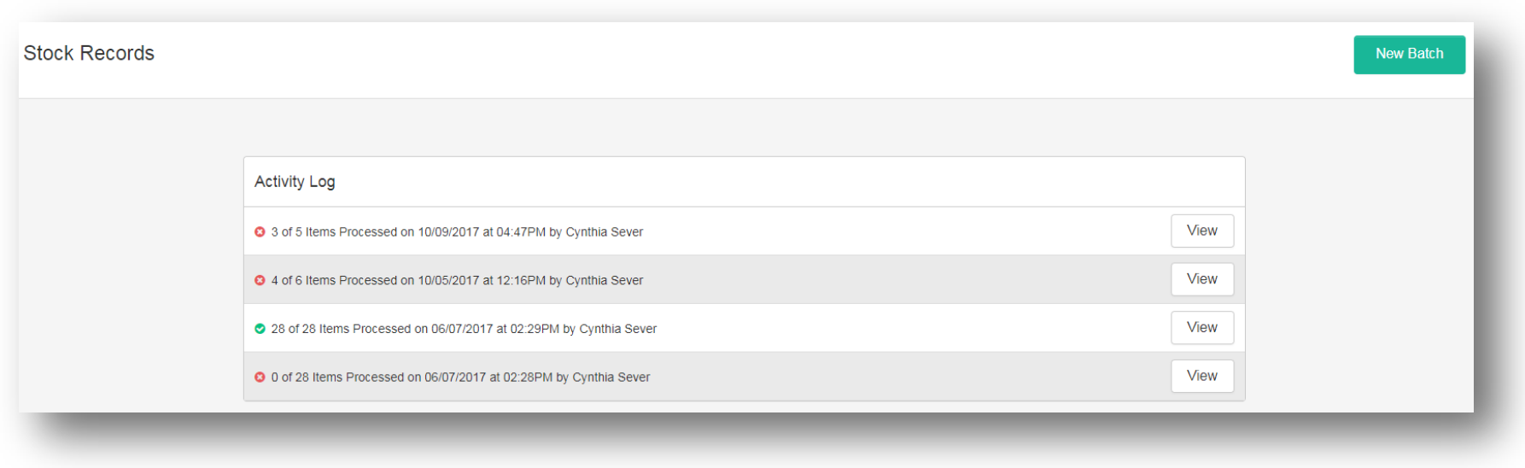Click the 06/07/2017 02:29PM timestamp
This screenshot has height=468, width=1525.
tap(495, 329)
